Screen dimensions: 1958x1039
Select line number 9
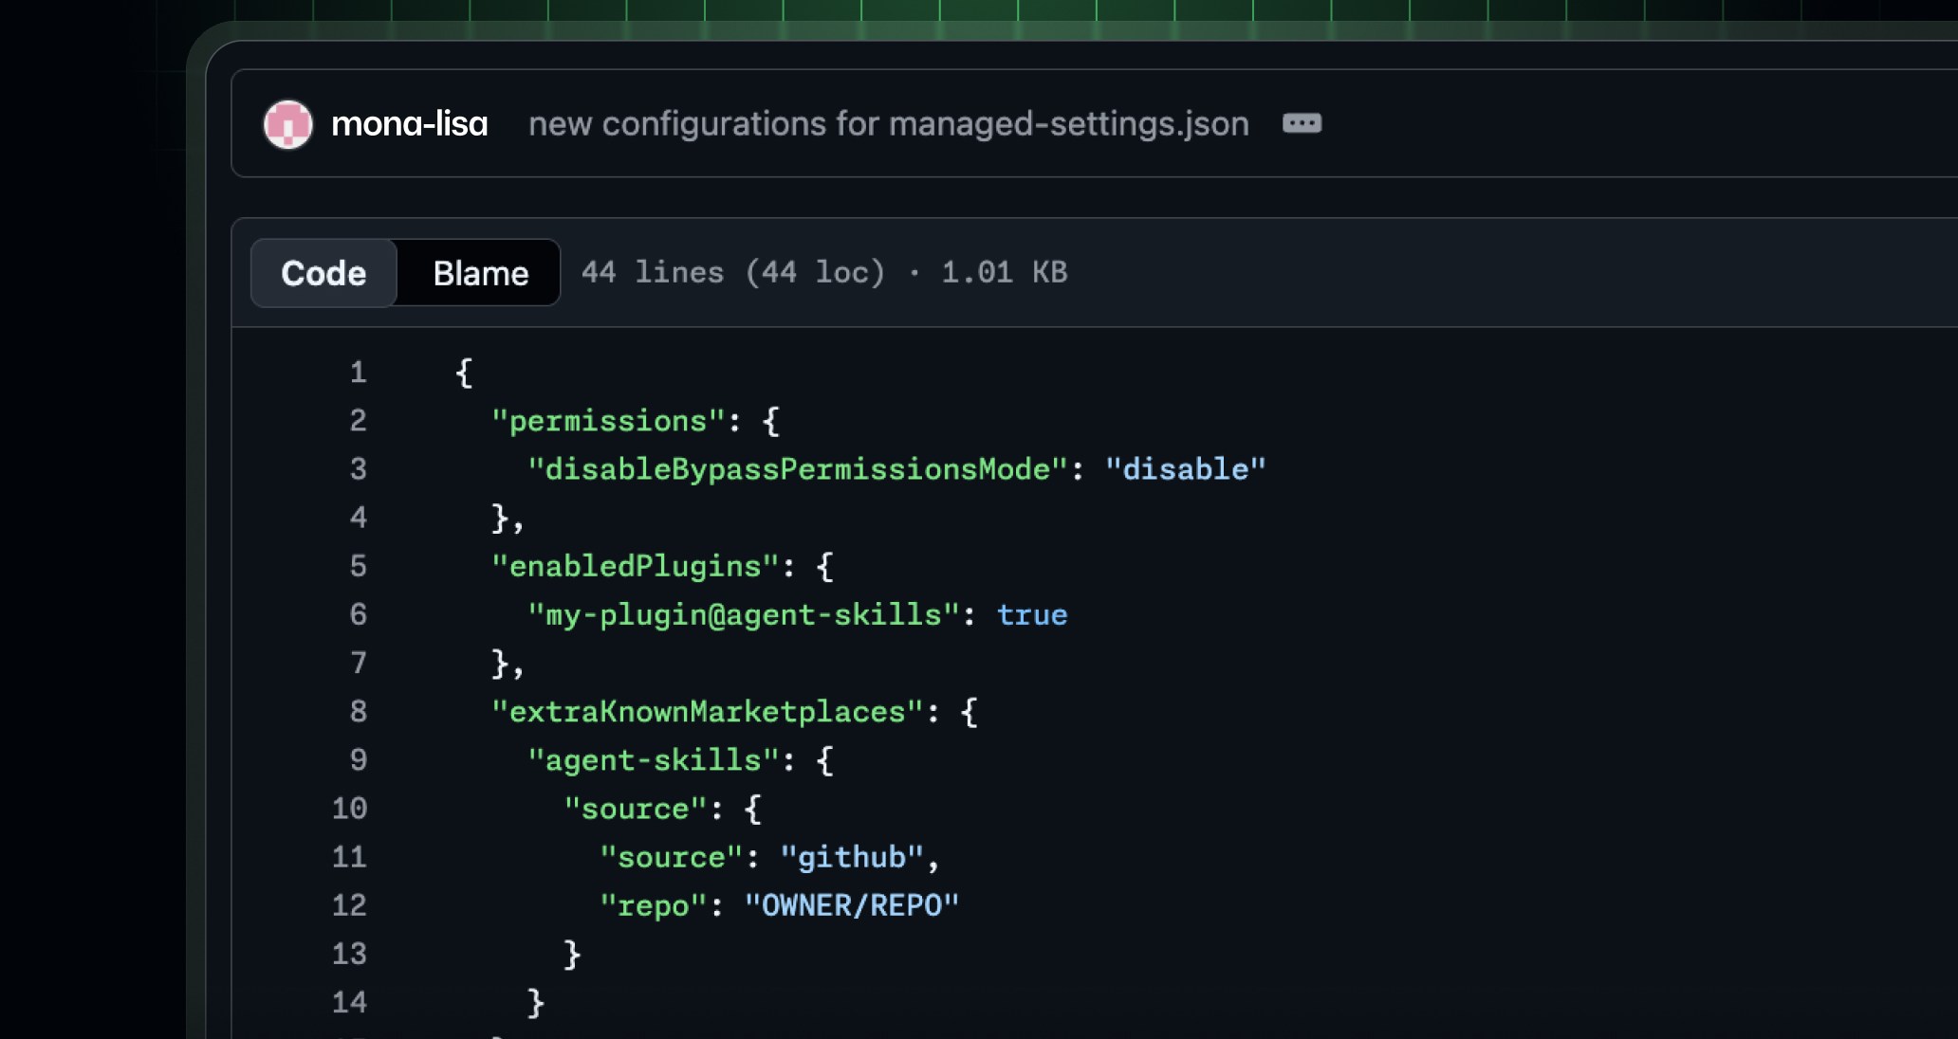(x=358, y=759)
